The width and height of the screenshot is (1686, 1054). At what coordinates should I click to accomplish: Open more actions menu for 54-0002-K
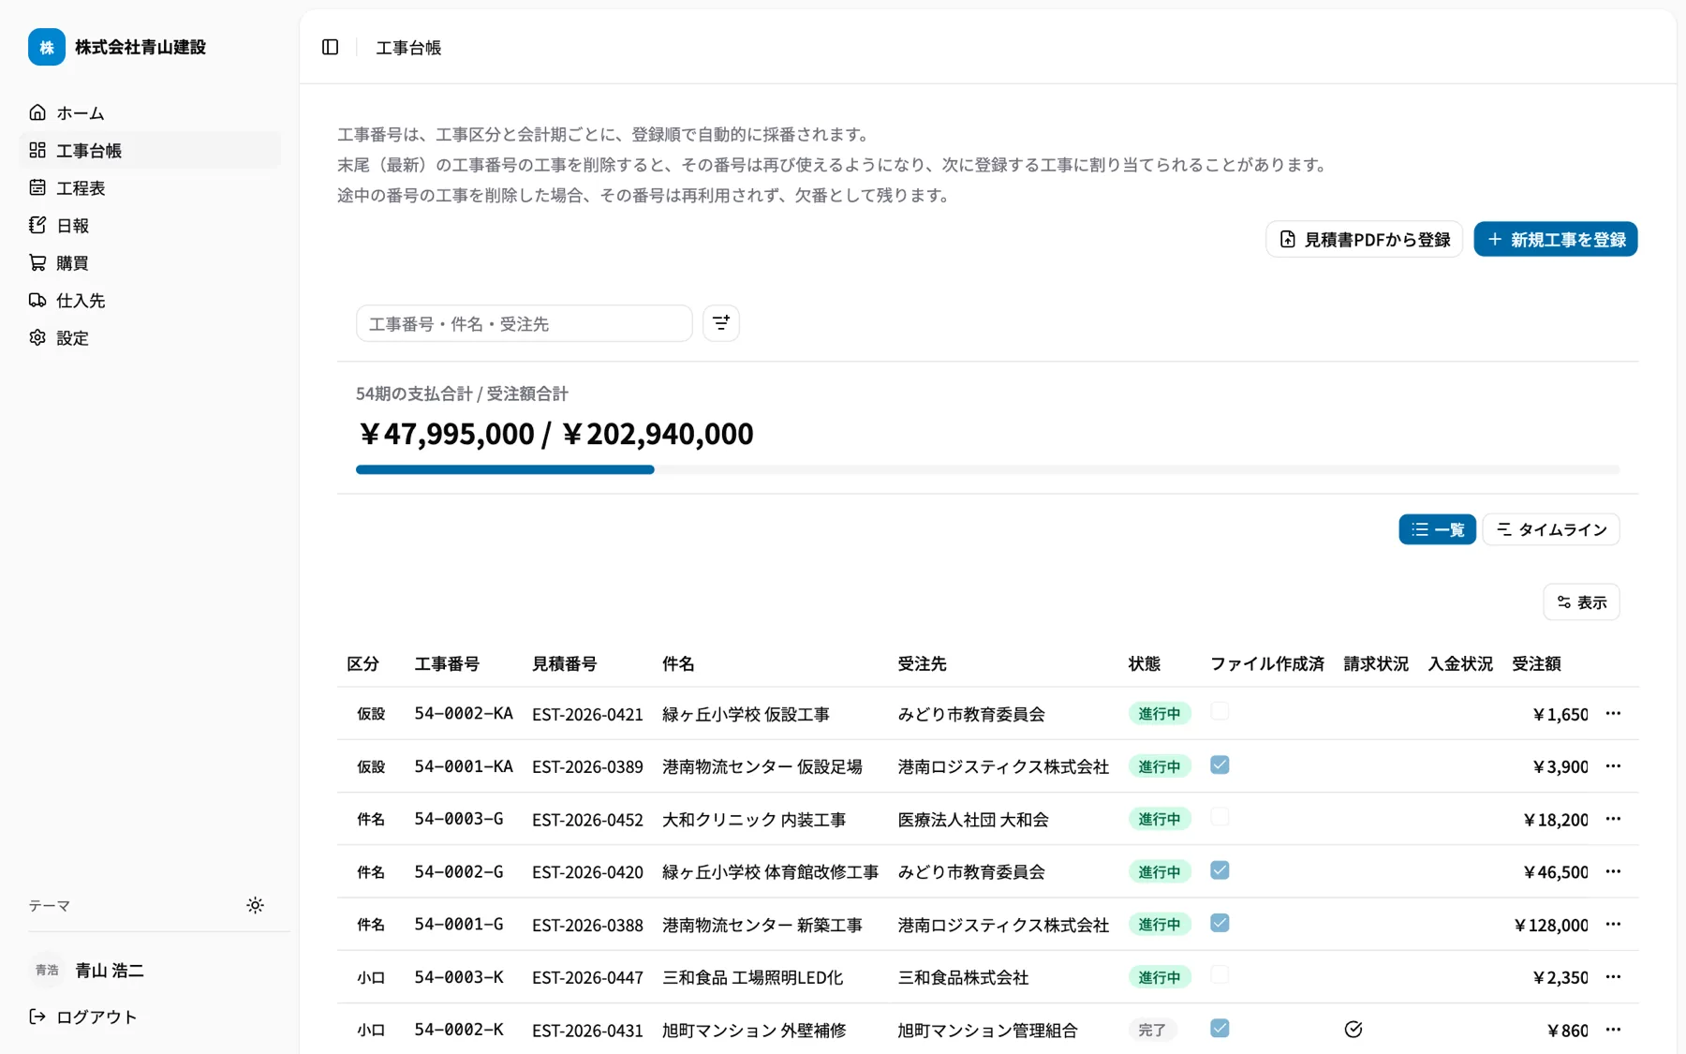(1613, 1029)
